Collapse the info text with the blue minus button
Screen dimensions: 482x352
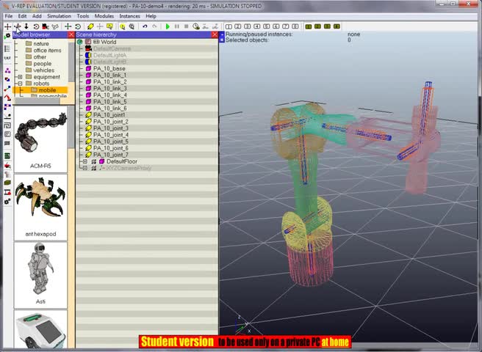(x=222, y=34)
